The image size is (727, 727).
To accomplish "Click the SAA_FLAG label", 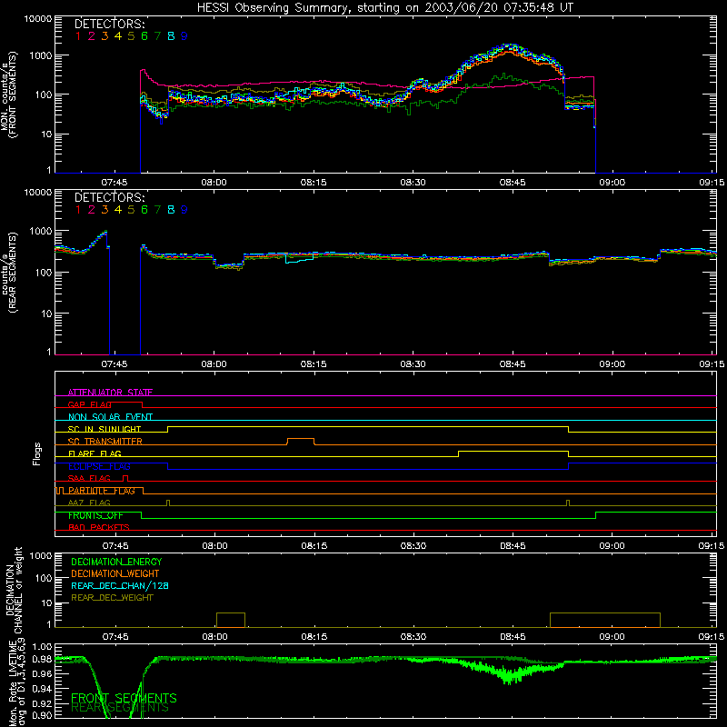I will point(89,478).
